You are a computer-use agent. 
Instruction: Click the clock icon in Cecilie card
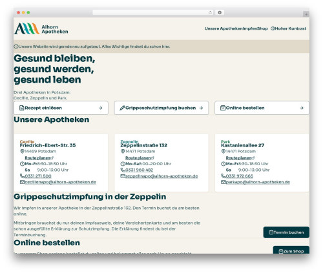pyautogui.click(x=22, y=164)
